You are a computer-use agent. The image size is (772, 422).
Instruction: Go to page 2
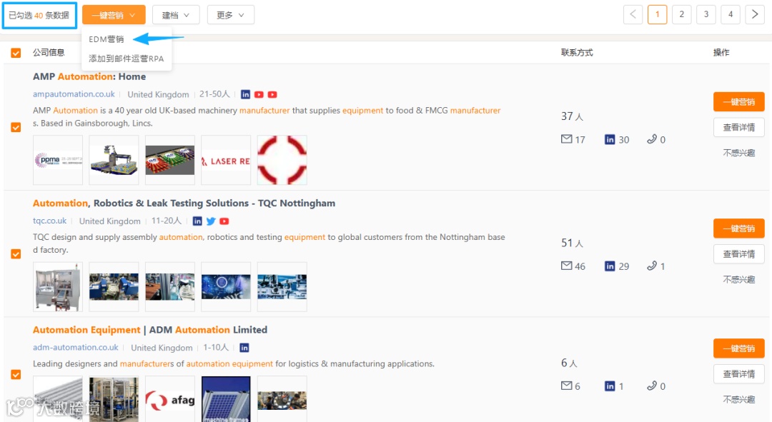tap(681, 14)
